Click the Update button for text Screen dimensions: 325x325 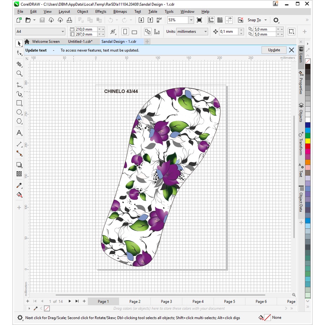274,50
